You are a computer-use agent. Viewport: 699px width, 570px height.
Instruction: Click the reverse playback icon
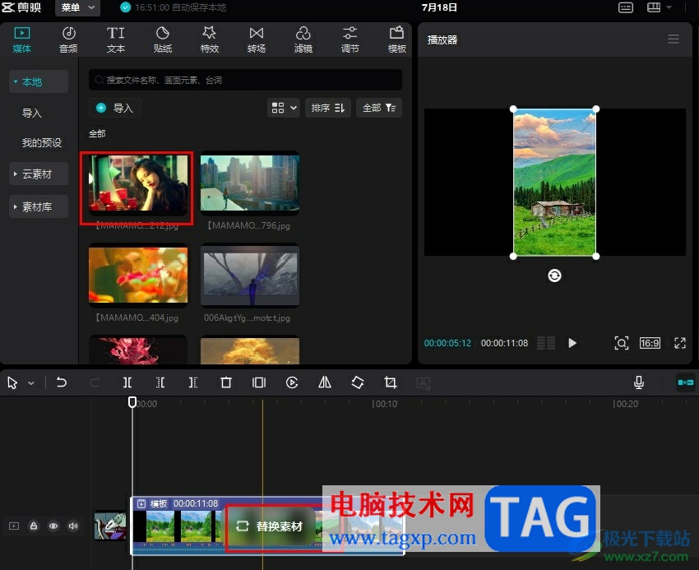292,382
